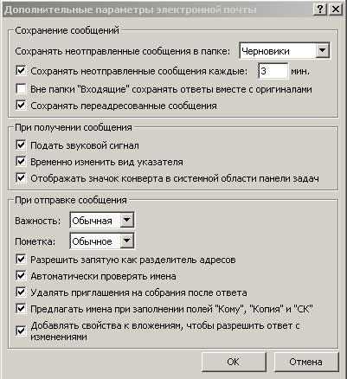Viewport: 347px width, 379px height.
Task: Open the Черновики folder dropdown
Action: pos(322,51)
